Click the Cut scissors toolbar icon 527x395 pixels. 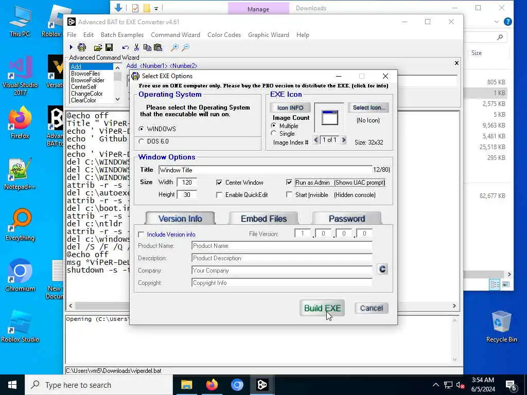click(136, 47)
